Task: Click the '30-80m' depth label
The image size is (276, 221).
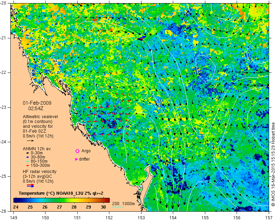Action: (x=38, y=157)
